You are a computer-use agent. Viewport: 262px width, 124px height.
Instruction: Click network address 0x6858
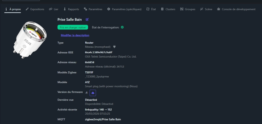[x=90, y=62]
